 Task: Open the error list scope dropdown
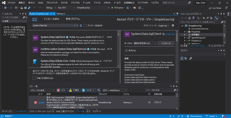42,90
